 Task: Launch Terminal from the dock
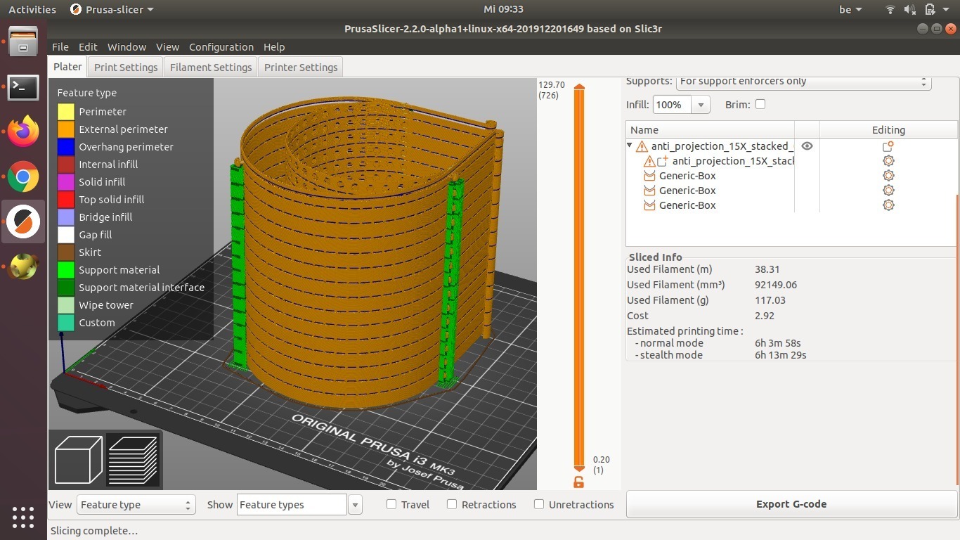click(23, 87)
